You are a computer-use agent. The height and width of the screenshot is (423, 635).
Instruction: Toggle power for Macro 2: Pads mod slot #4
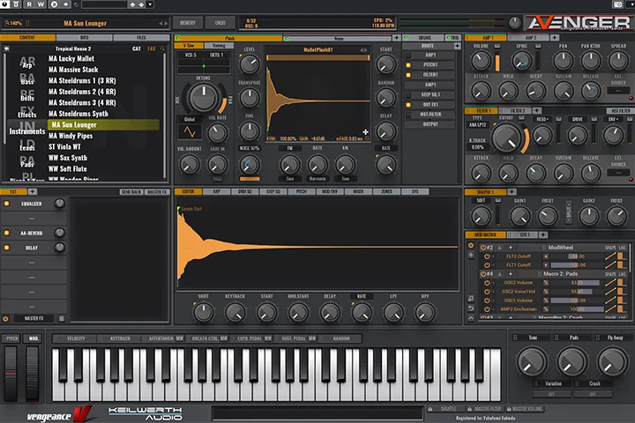pos(483,274)
